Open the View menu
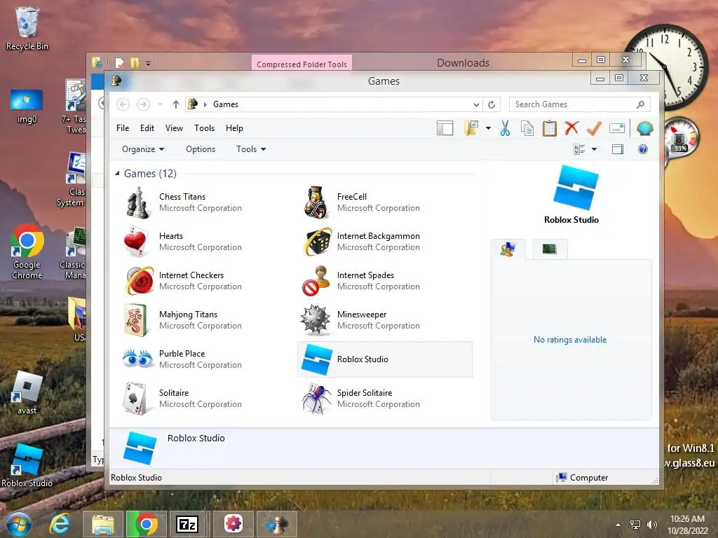This screenshot has width=718, height=538. click(x=174, y=128)
